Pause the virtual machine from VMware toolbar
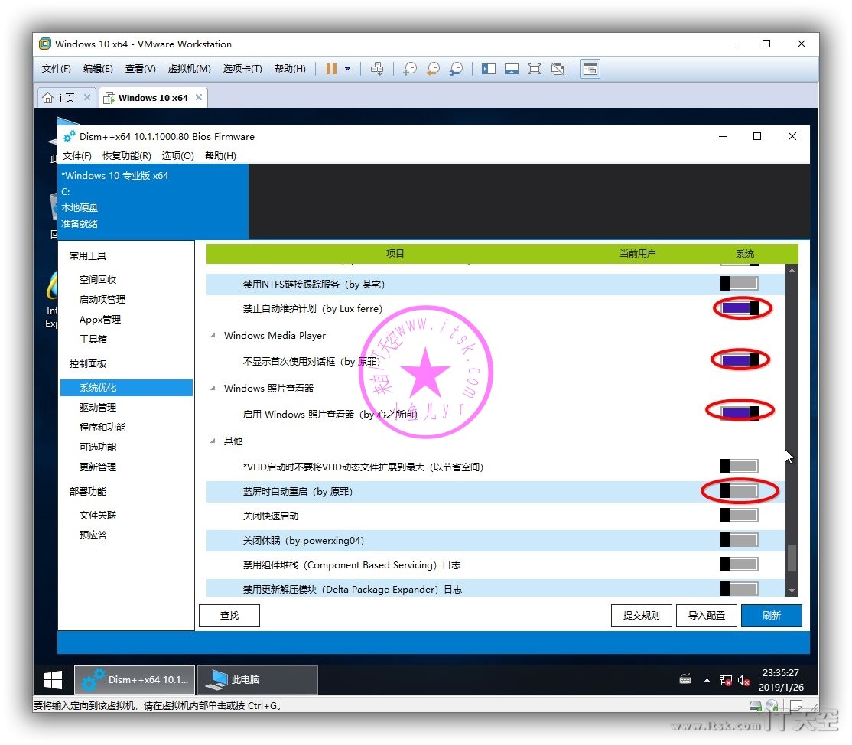The image size is (852, 745). tap(331, 69)
